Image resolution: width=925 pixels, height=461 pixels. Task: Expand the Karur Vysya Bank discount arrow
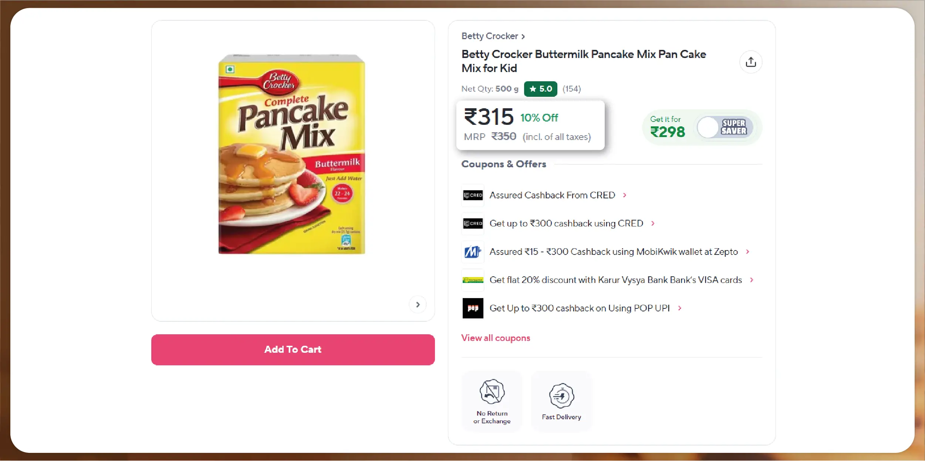pyautogui.click(x=752, y=280)
